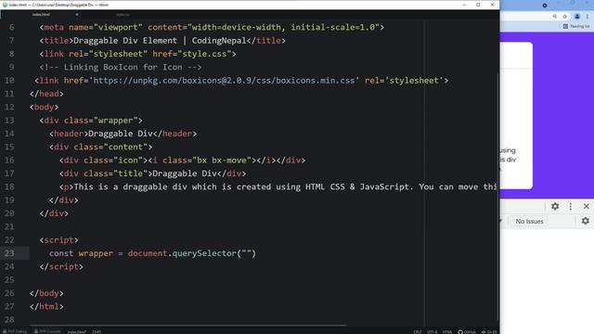Screen dimensions: 594x334
Task: Click line number 13 in the gutter
Action: pyautogui.click(x=9, y=121)
